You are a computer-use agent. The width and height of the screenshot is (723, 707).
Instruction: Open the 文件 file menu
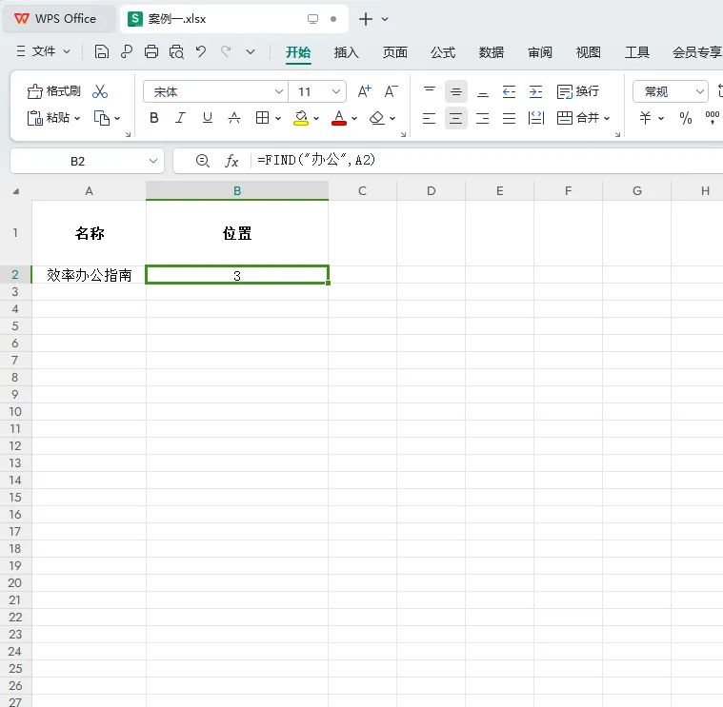pyautogui.click(x=43, y=51)
